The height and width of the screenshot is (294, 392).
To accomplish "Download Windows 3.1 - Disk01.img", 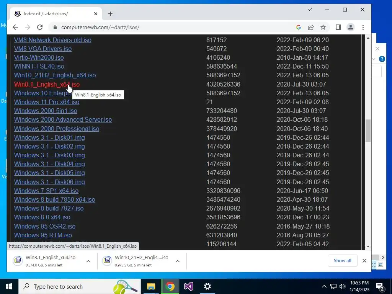I will point(49,137).
